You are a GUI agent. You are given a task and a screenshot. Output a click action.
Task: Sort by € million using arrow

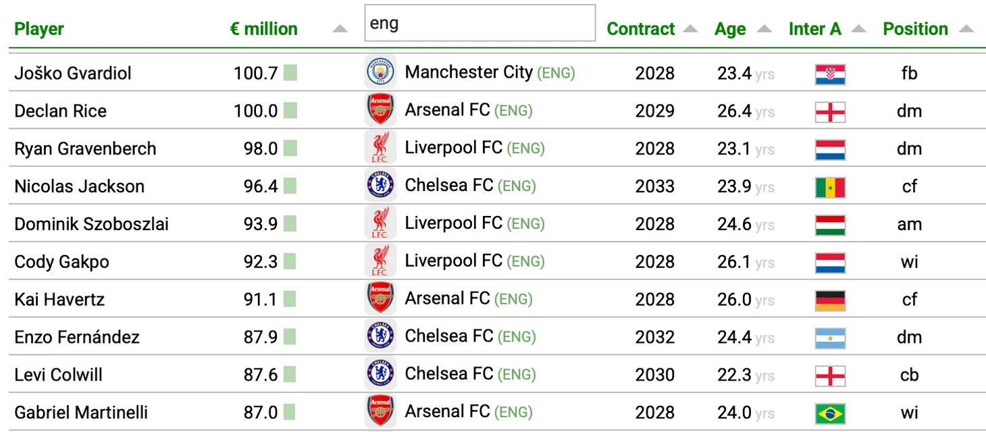coord(340,29)
